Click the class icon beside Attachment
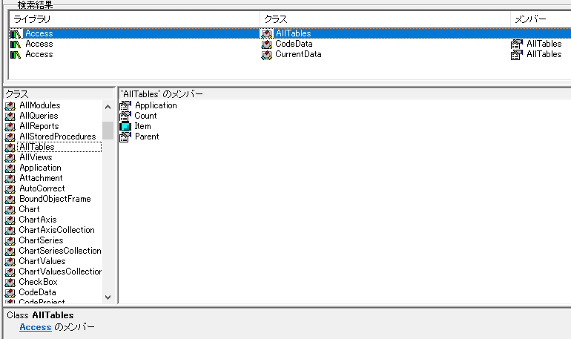The width and height of the screenshot is (571, 339). (x=10, y=179)
